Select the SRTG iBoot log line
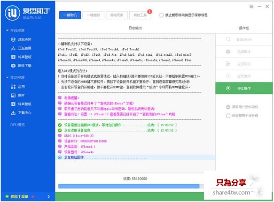 79,136
